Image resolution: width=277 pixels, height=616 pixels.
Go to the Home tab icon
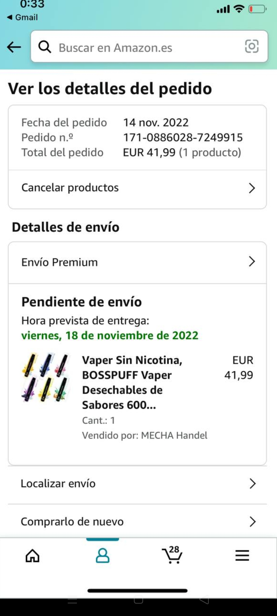tap(33, 556)
